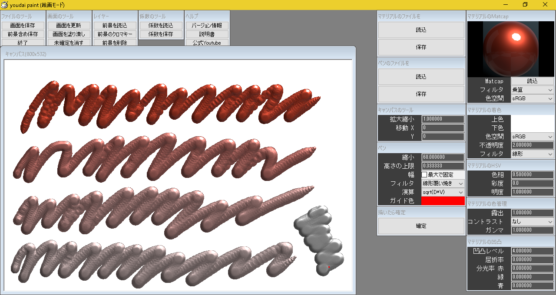Toggle the 最大で固定 width checkbox
The width and height of the screenshot is (556, 295).
[424, 174]
